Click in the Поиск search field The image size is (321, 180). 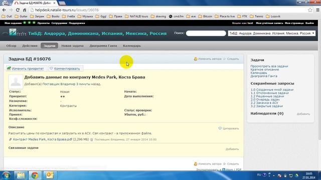click(x=206, y=33)
